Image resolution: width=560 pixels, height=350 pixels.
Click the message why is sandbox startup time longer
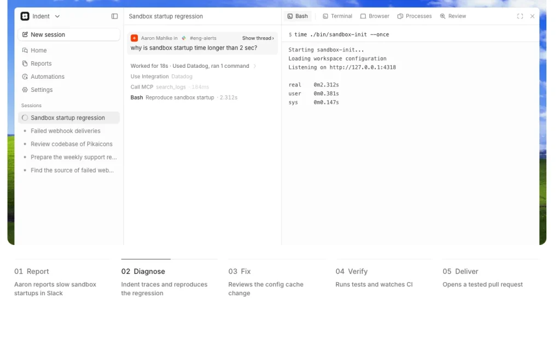[x=194, y=48]
